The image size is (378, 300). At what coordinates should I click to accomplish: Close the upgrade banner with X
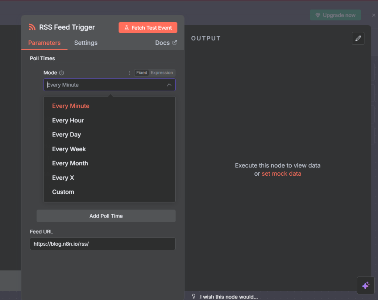pyautogui.click(x=373, y=15)
